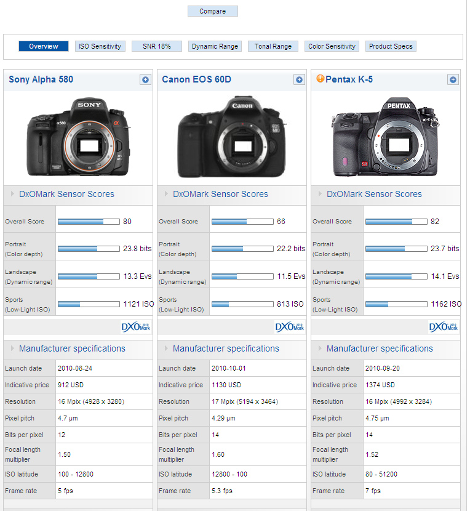Click the plus icon beside Canon EOS 60D
470x511 pixels.
coord(299,79)
